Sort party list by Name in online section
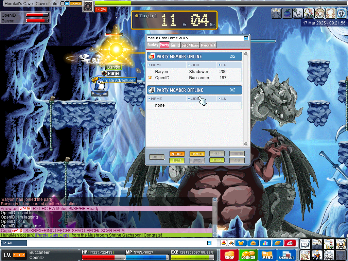Viewport: 348px width, 261px height. pyautogui.click(x=167, y=65)
